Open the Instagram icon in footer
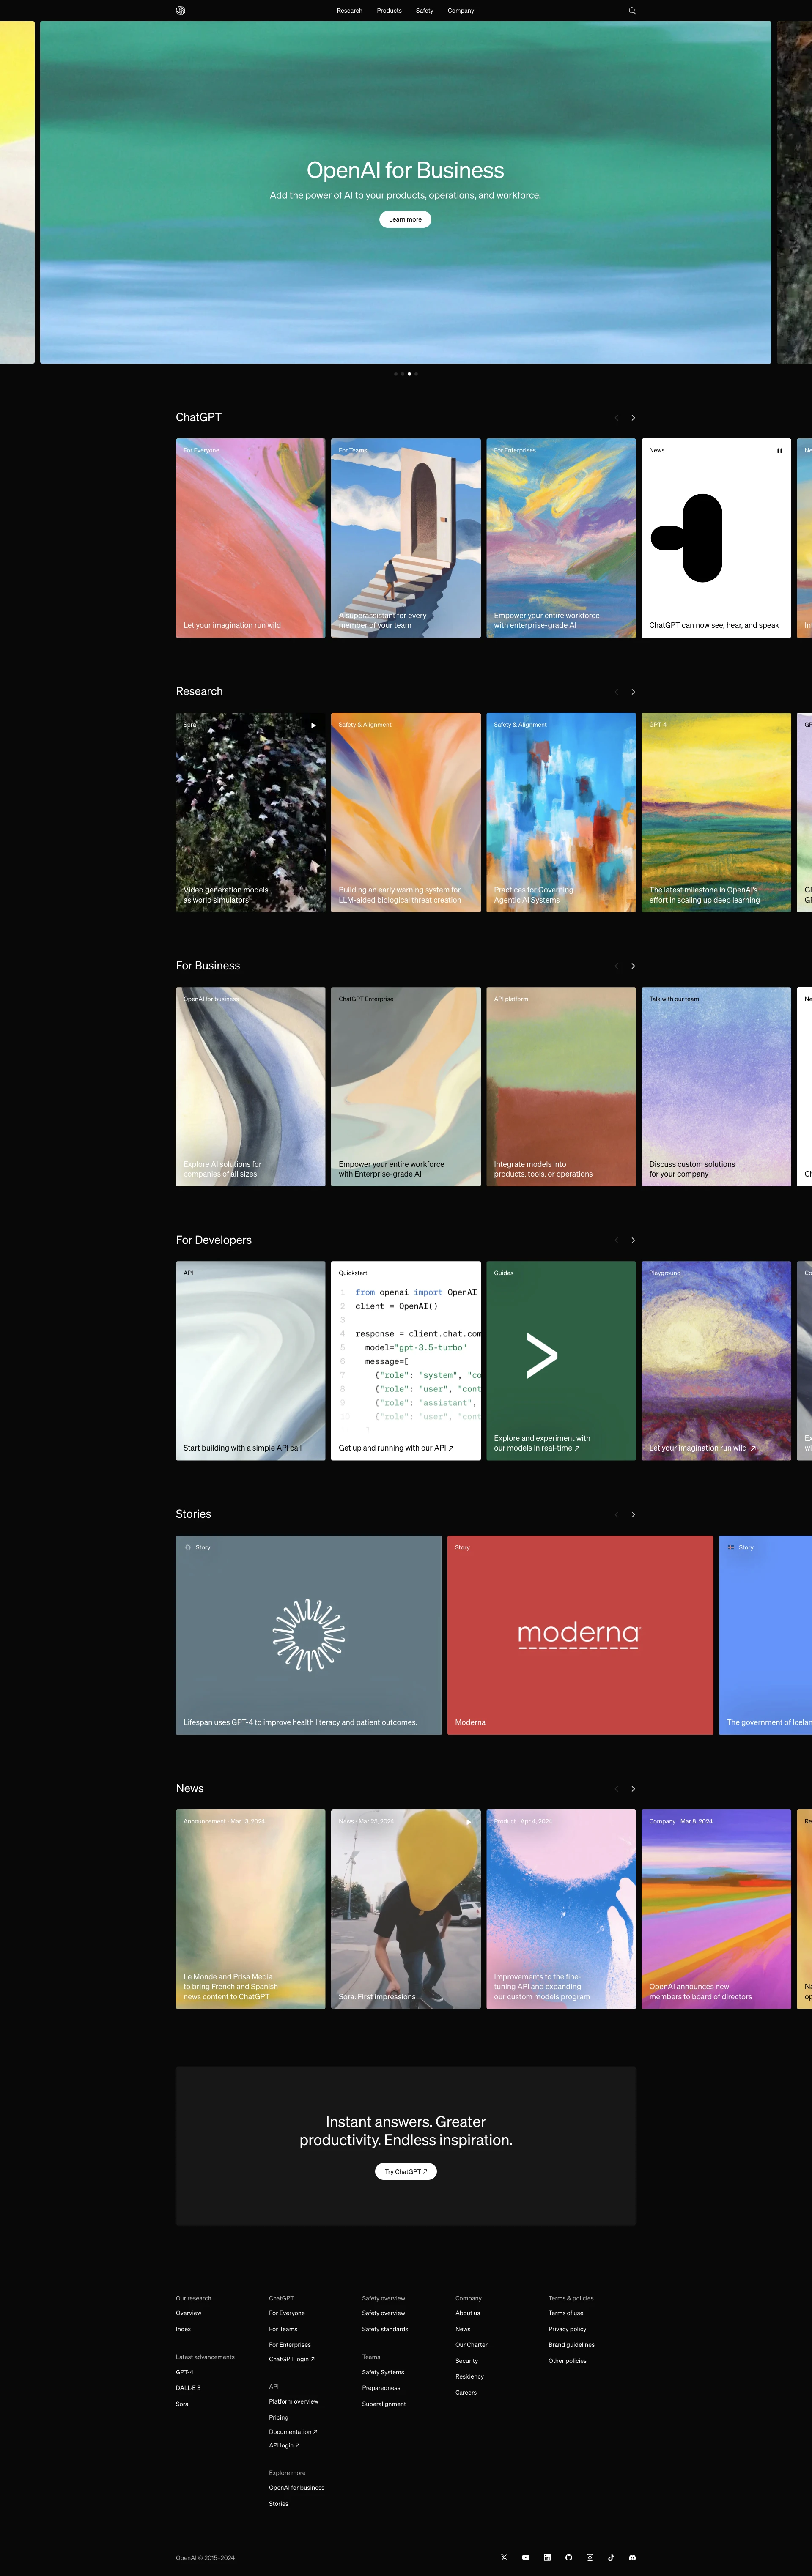 (590, 2557)
